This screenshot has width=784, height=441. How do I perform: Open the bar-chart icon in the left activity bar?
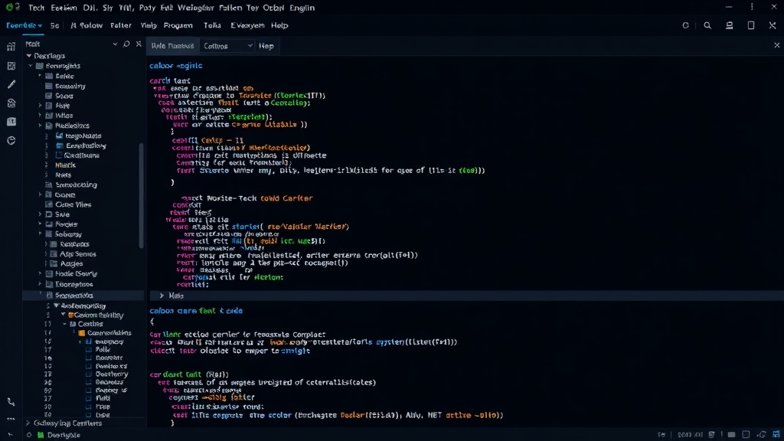(11, 47)
